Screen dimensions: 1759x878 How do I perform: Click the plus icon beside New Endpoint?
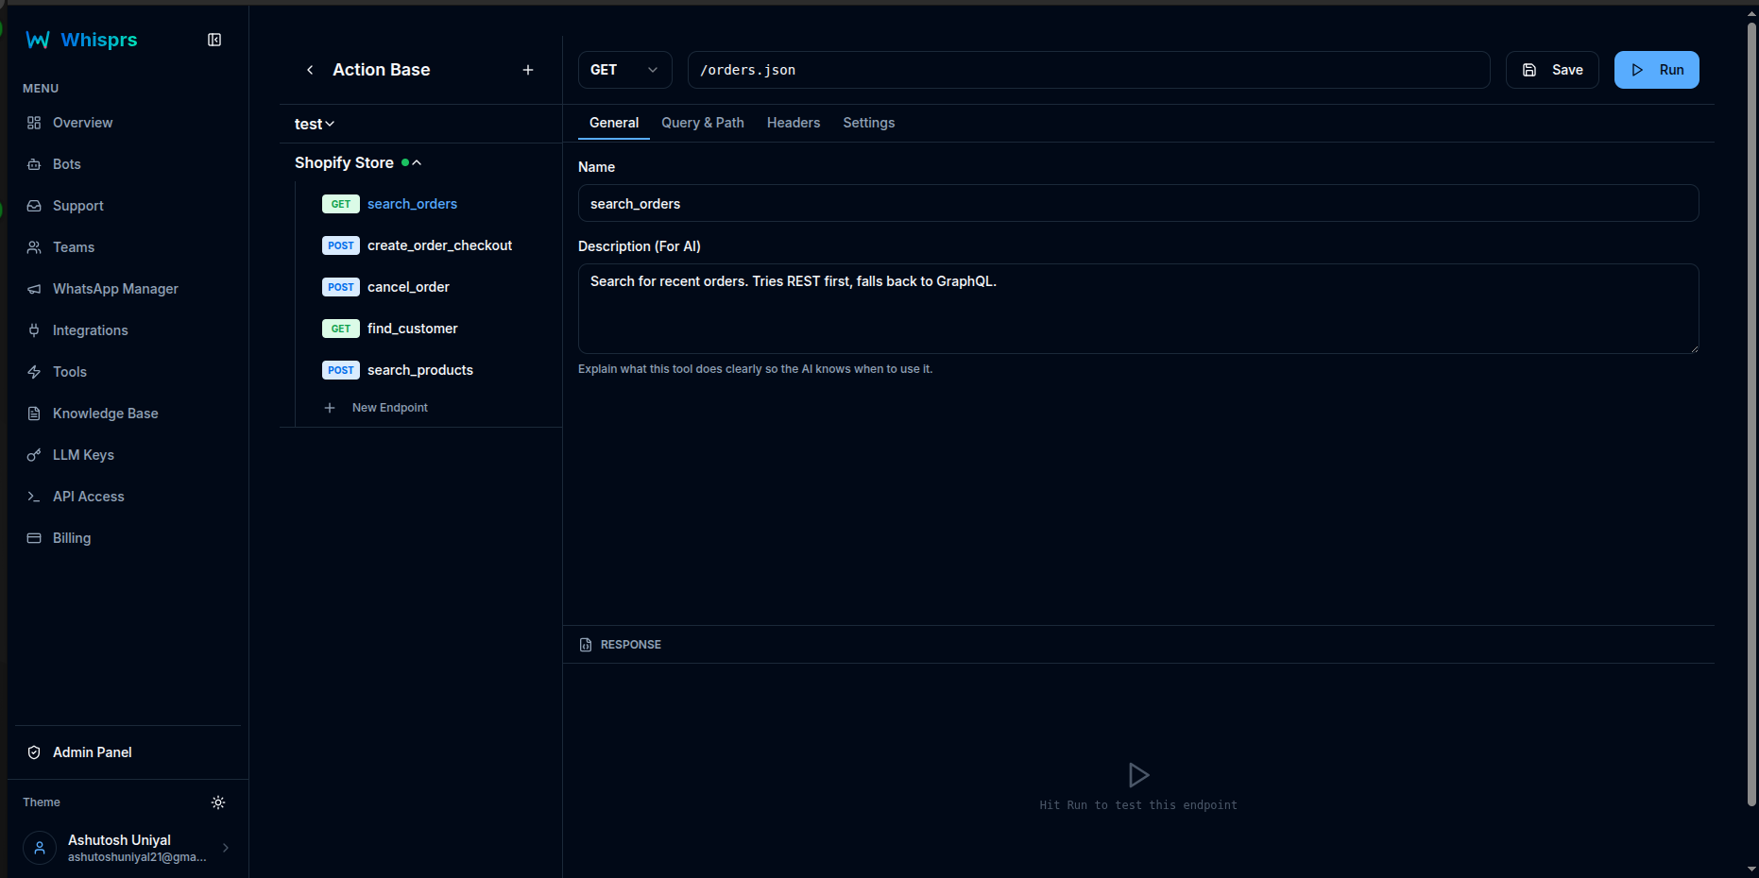(330, 408)
